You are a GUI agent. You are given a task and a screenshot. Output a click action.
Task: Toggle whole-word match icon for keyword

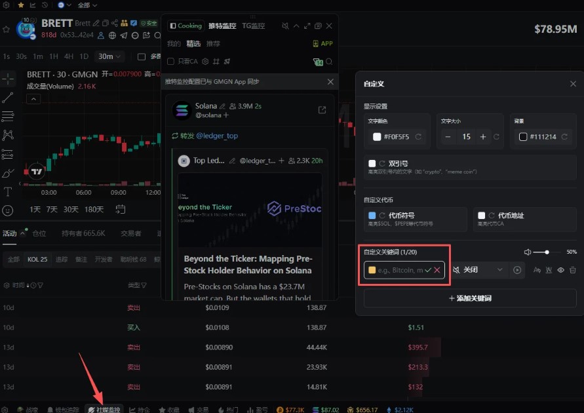[x=549, y=270]
